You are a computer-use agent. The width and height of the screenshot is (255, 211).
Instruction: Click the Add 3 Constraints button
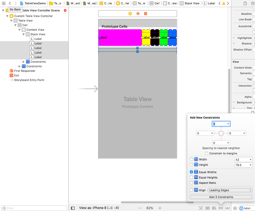tap(221, 197)
